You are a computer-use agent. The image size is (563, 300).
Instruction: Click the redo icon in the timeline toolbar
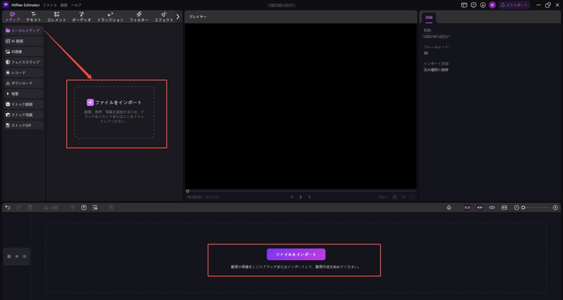(x=19, y=207)
